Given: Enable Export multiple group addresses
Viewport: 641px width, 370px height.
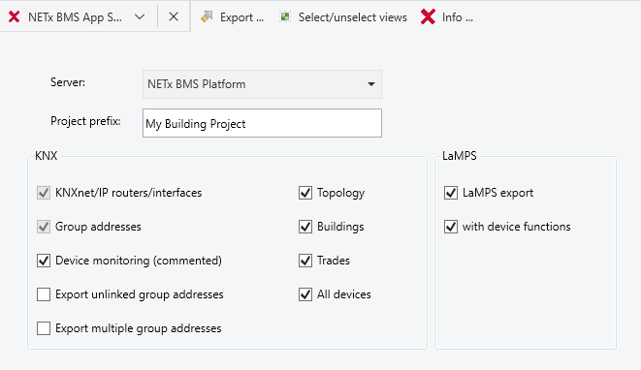Looking at the screenshot, I should (44, 328).
